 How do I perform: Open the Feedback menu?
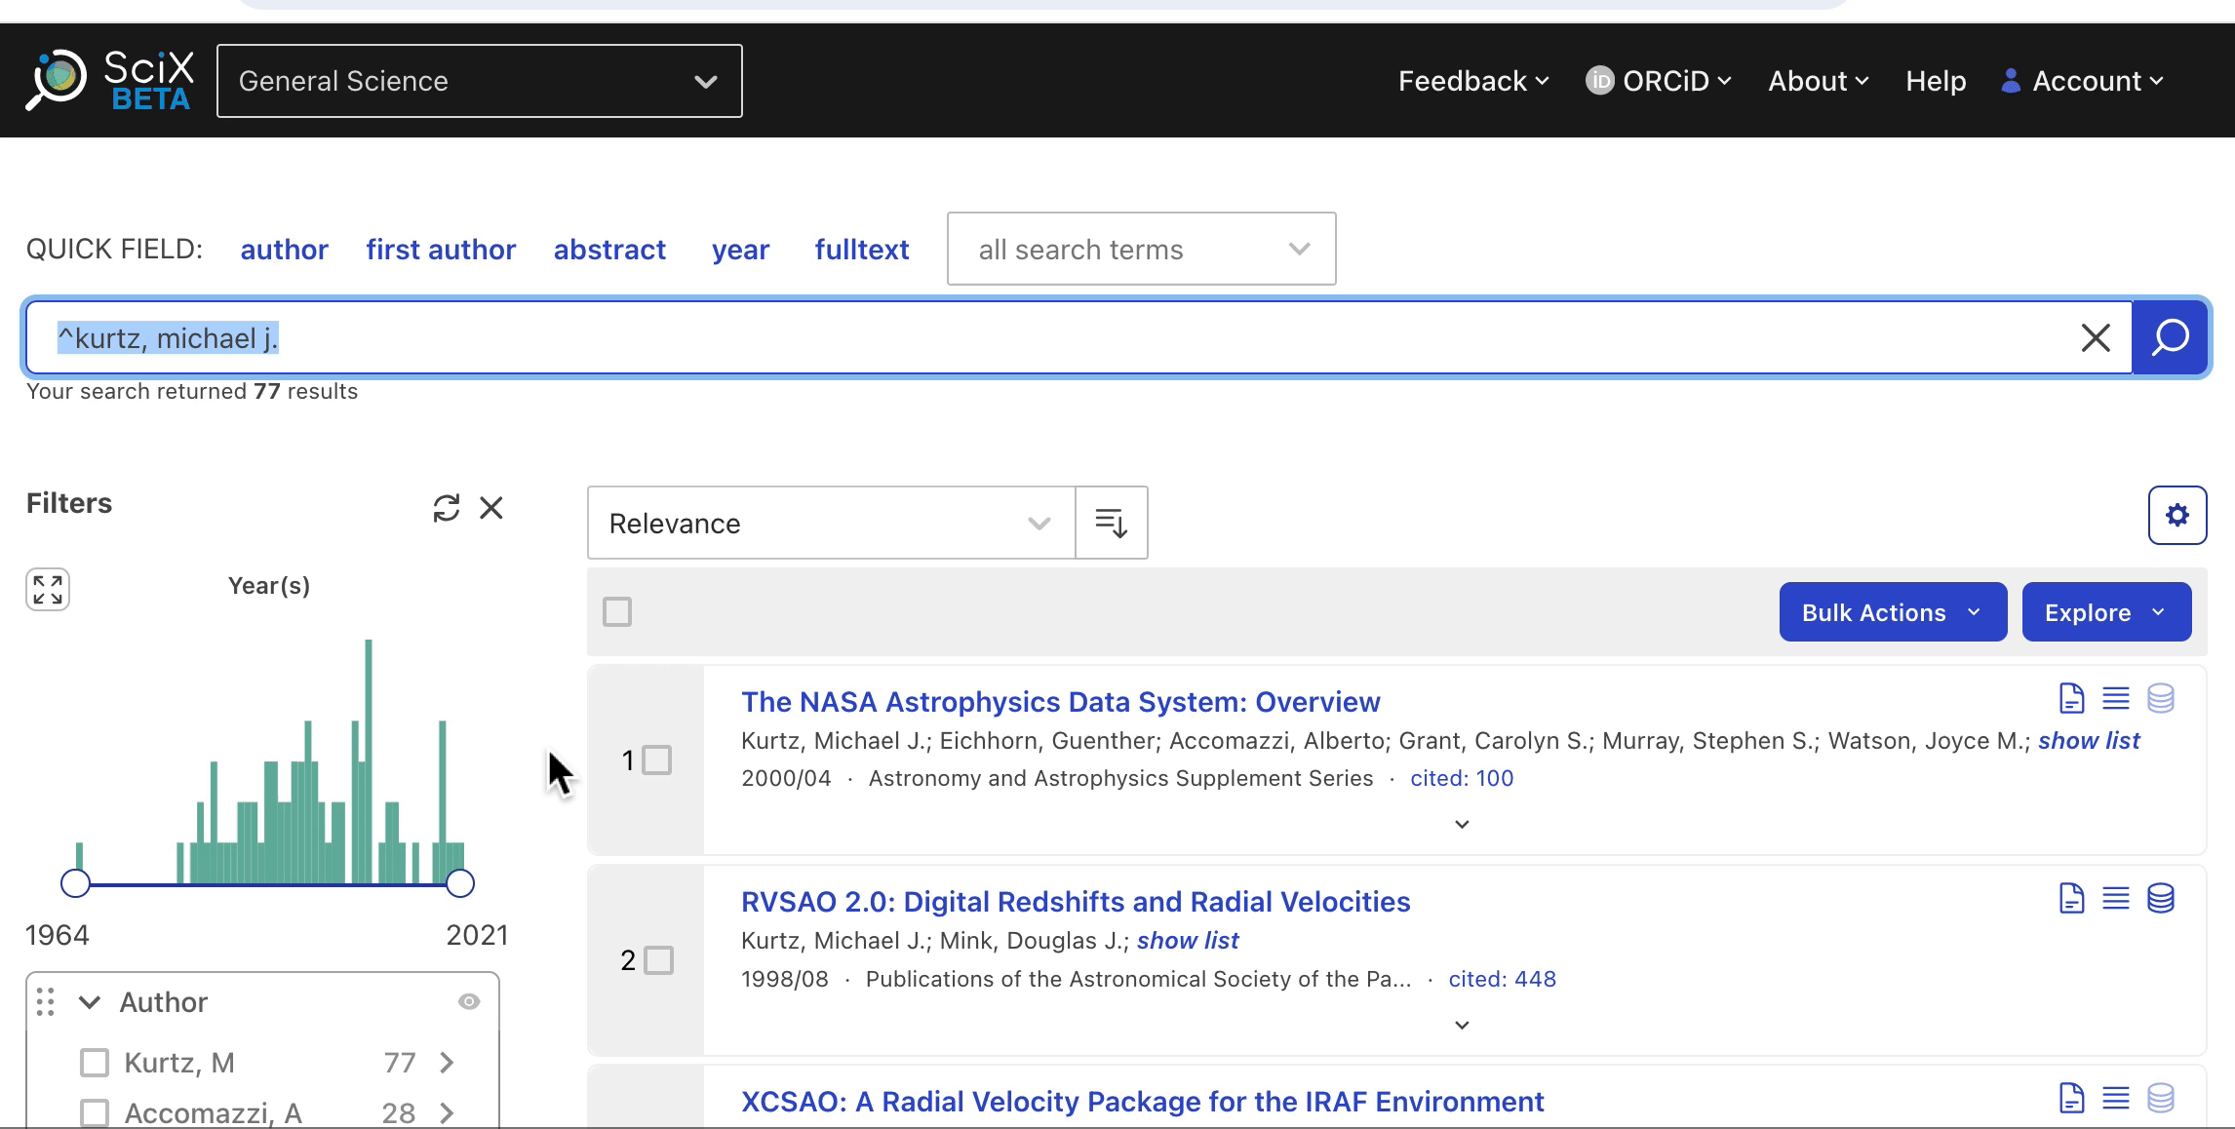tap(1472, 81)
